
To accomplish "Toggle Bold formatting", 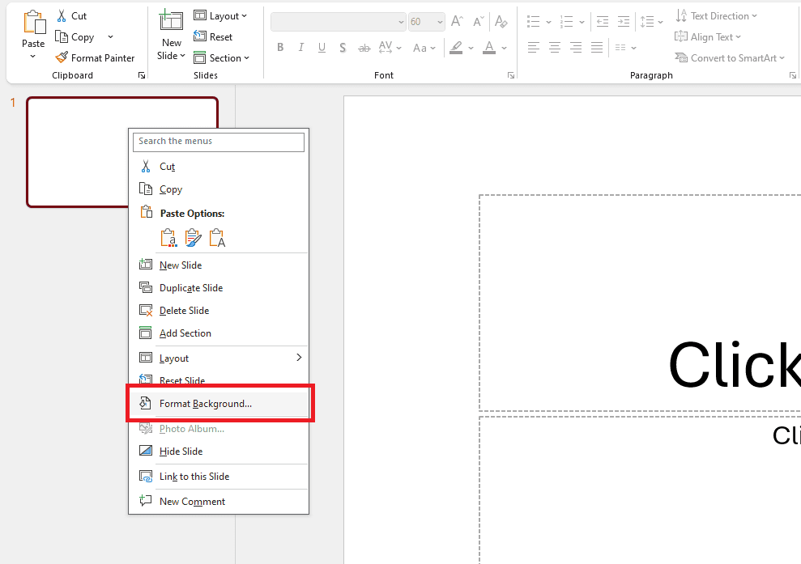I will [280, 48].
